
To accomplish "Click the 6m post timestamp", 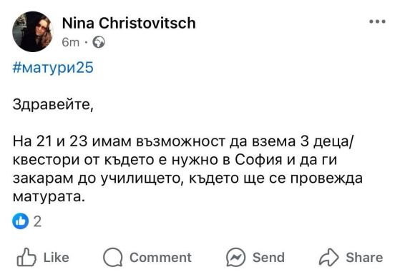I will point(71,42).
